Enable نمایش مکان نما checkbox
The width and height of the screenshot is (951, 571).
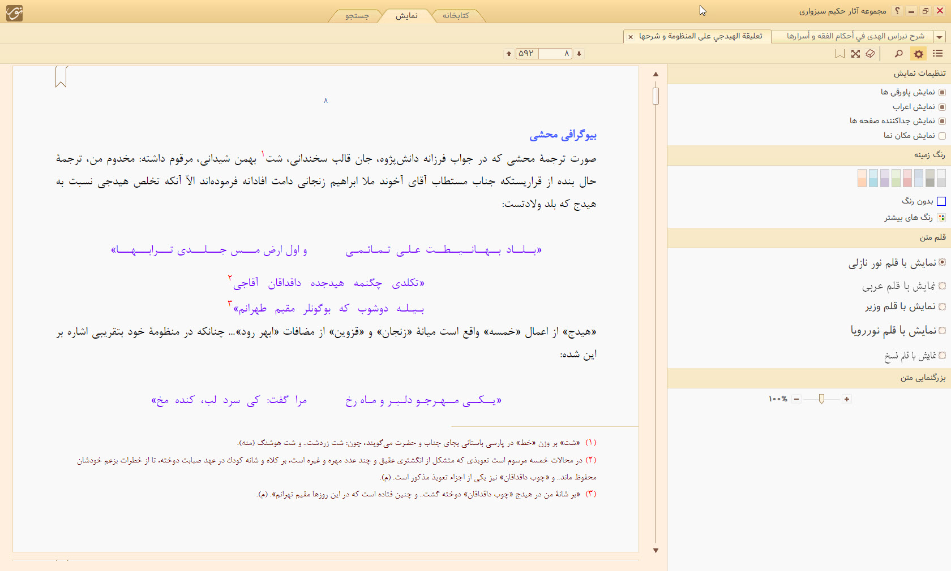[942, 136]
